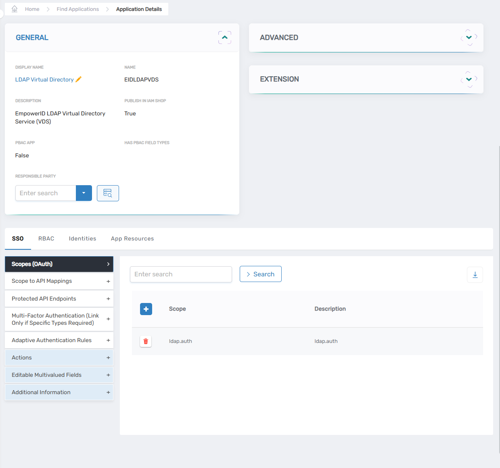The width and height of the screenshot is (500, 468).
Task: Expand Scope to API Mappings section
Action: [x=59, y=281]
